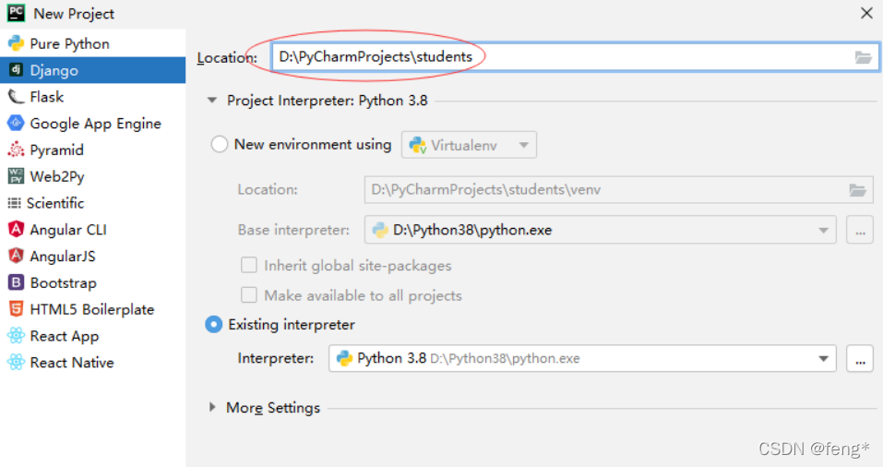883x467 pixels.
Task: Click the Google App Engine icon
Action: pos(16,123)
